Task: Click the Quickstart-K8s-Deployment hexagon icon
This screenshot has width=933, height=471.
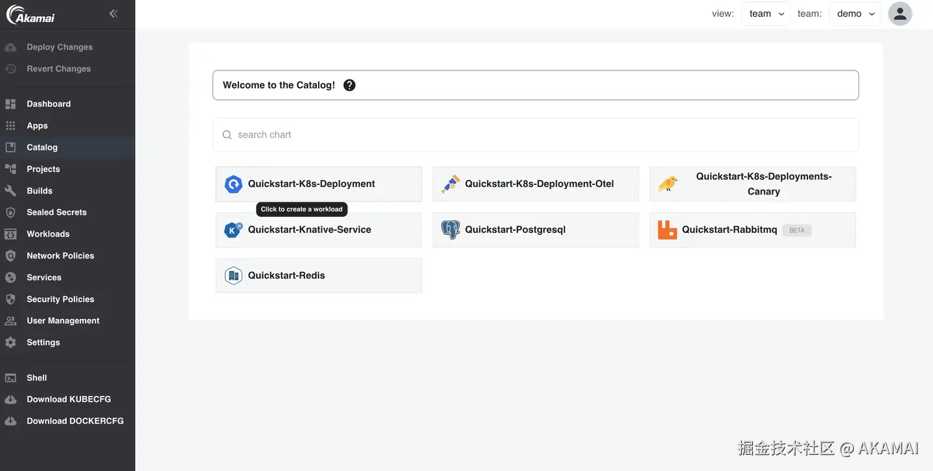Action: click(x=233, y=184)
